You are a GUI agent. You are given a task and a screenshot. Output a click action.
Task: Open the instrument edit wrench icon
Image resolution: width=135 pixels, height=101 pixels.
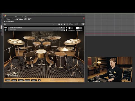coord(6,27)
